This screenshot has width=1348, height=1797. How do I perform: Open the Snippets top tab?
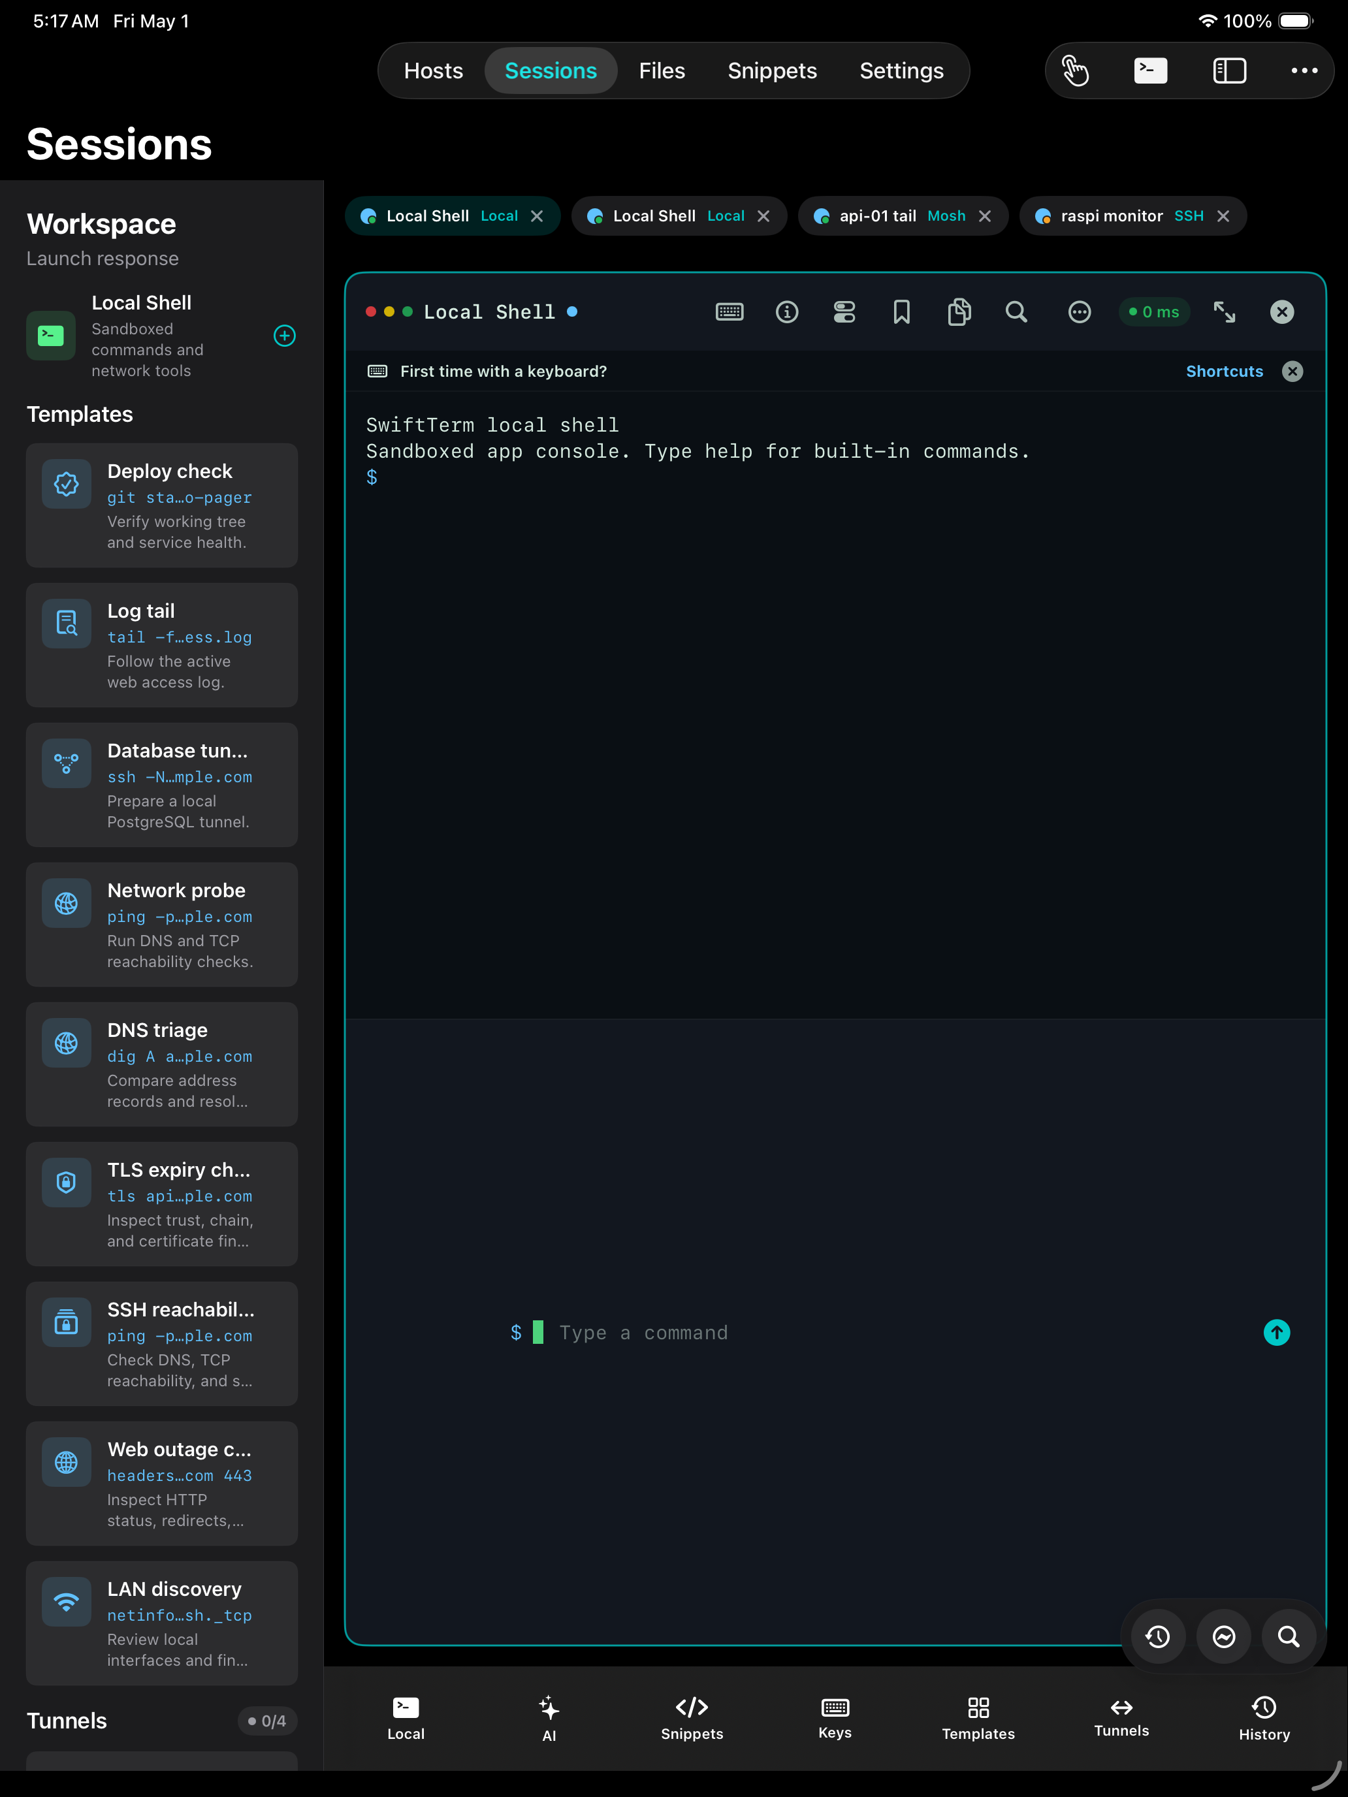pyautogui.click(x=772, y=71)
